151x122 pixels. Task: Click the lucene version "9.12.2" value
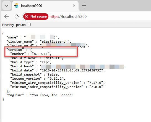56,79
